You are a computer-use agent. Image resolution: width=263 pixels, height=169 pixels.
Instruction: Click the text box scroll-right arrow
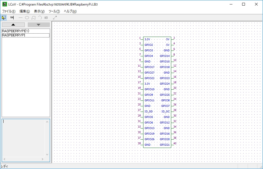43,159
